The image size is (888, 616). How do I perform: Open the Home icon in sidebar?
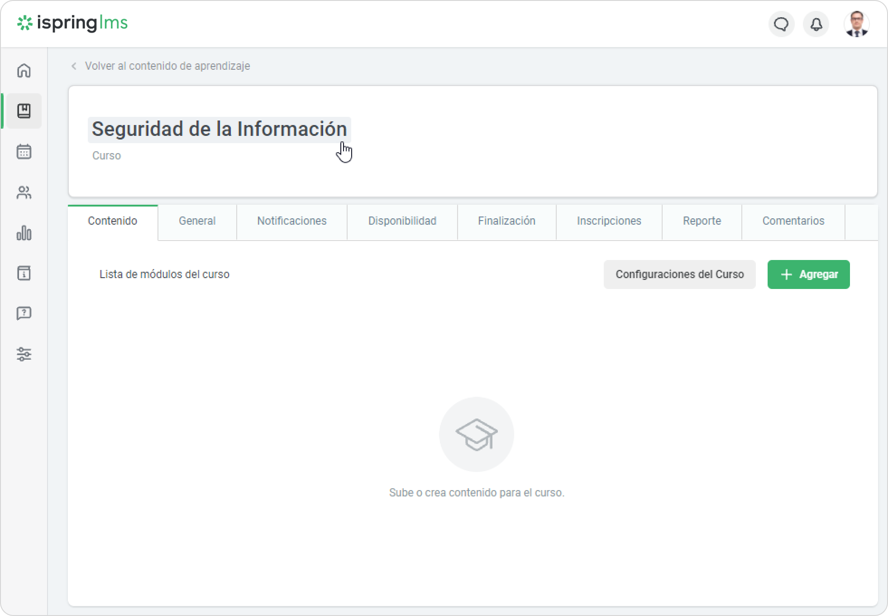point(24,71)
